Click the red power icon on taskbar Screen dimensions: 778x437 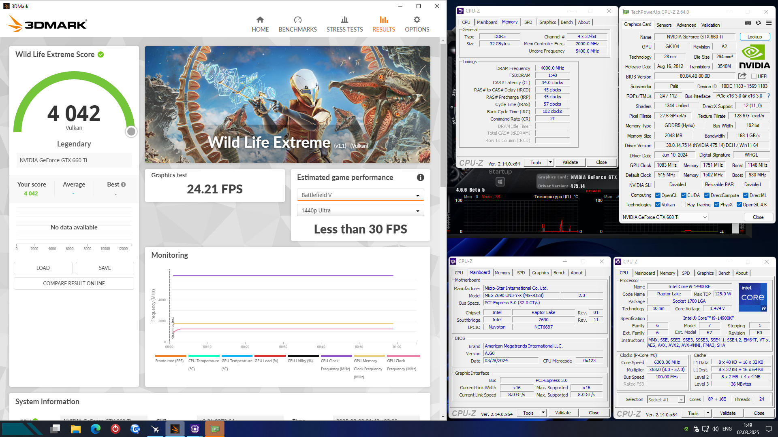(x=115, y=429)
